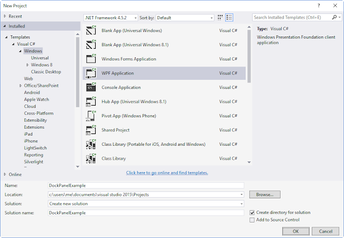Click the OK button
Viewport: 344px width, 238px height.
point(296,231)
